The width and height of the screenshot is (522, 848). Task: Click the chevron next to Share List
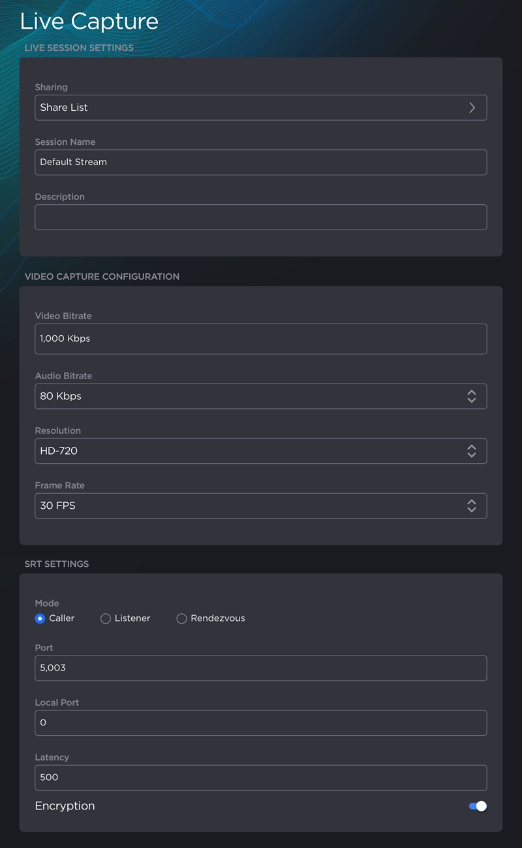pos(472,108)
